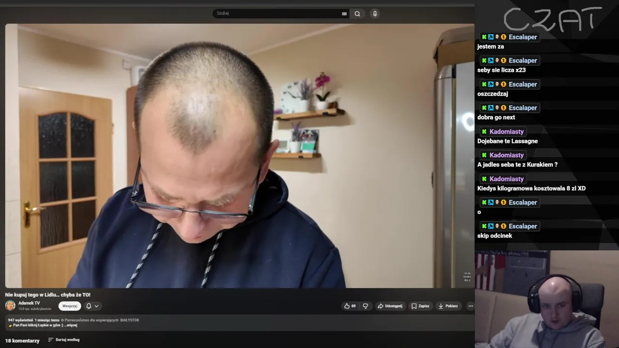Click the video title text
619x348 pixels.
pos(48,295)
